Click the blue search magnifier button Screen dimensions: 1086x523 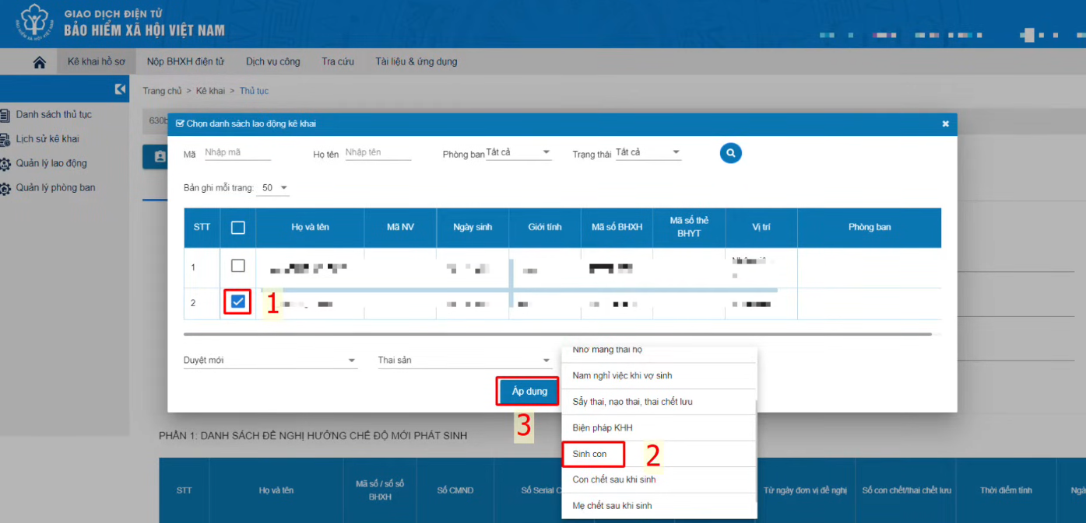[x=730, y=153]
